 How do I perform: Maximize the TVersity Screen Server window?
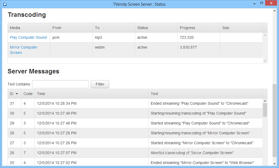click(262, 3)
